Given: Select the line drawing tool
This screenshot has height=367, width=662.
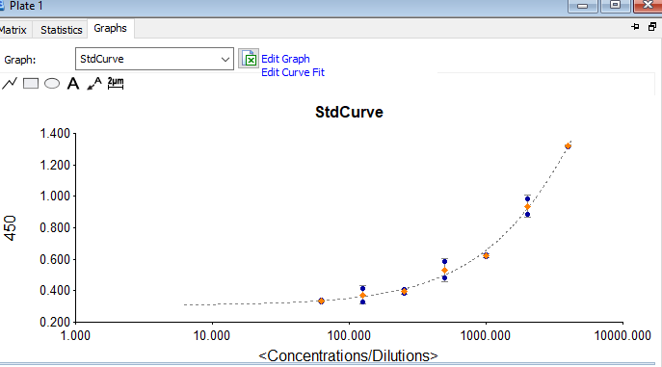Looking at the screenshot, I should pyautogui.click(x=10, y=83).
